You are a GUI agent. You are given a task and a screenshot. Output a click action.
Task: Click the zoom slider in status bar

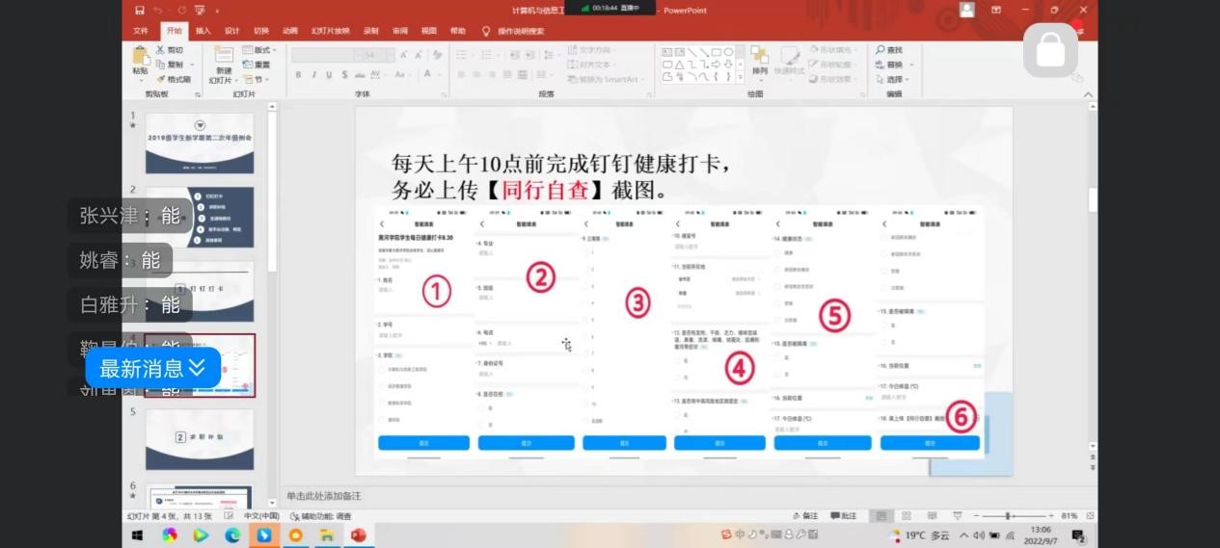1009,516
